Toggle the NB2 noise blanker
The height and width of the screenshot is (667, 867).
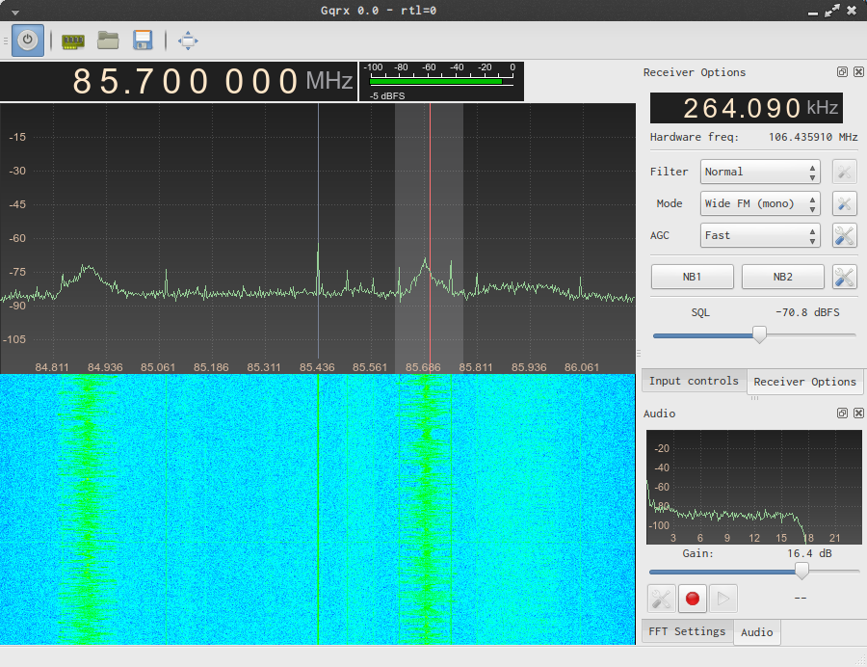(783, 277)
